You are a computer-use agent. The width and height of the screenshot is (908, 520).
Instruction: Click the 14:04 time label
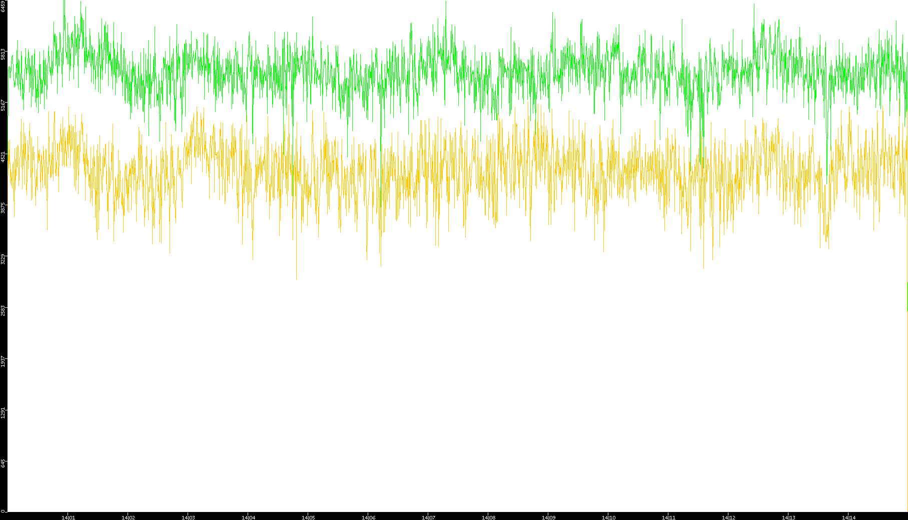coord(249,517)
